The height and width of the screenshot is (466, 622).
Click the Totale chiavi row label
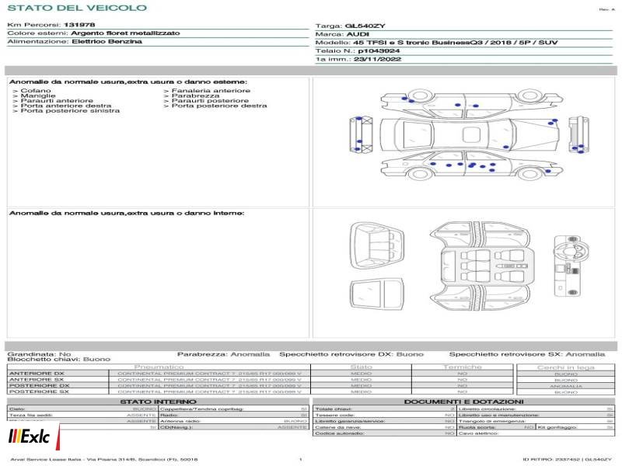pyautogui.click(x=334, y=409)
